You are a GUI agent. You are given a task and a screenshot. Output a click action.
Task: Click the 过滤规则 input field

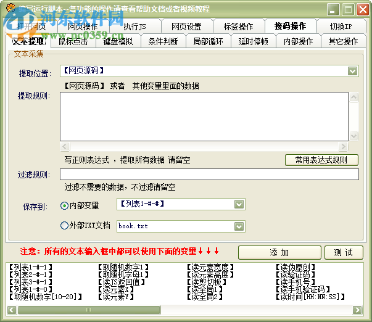click(x=209, y=175)
